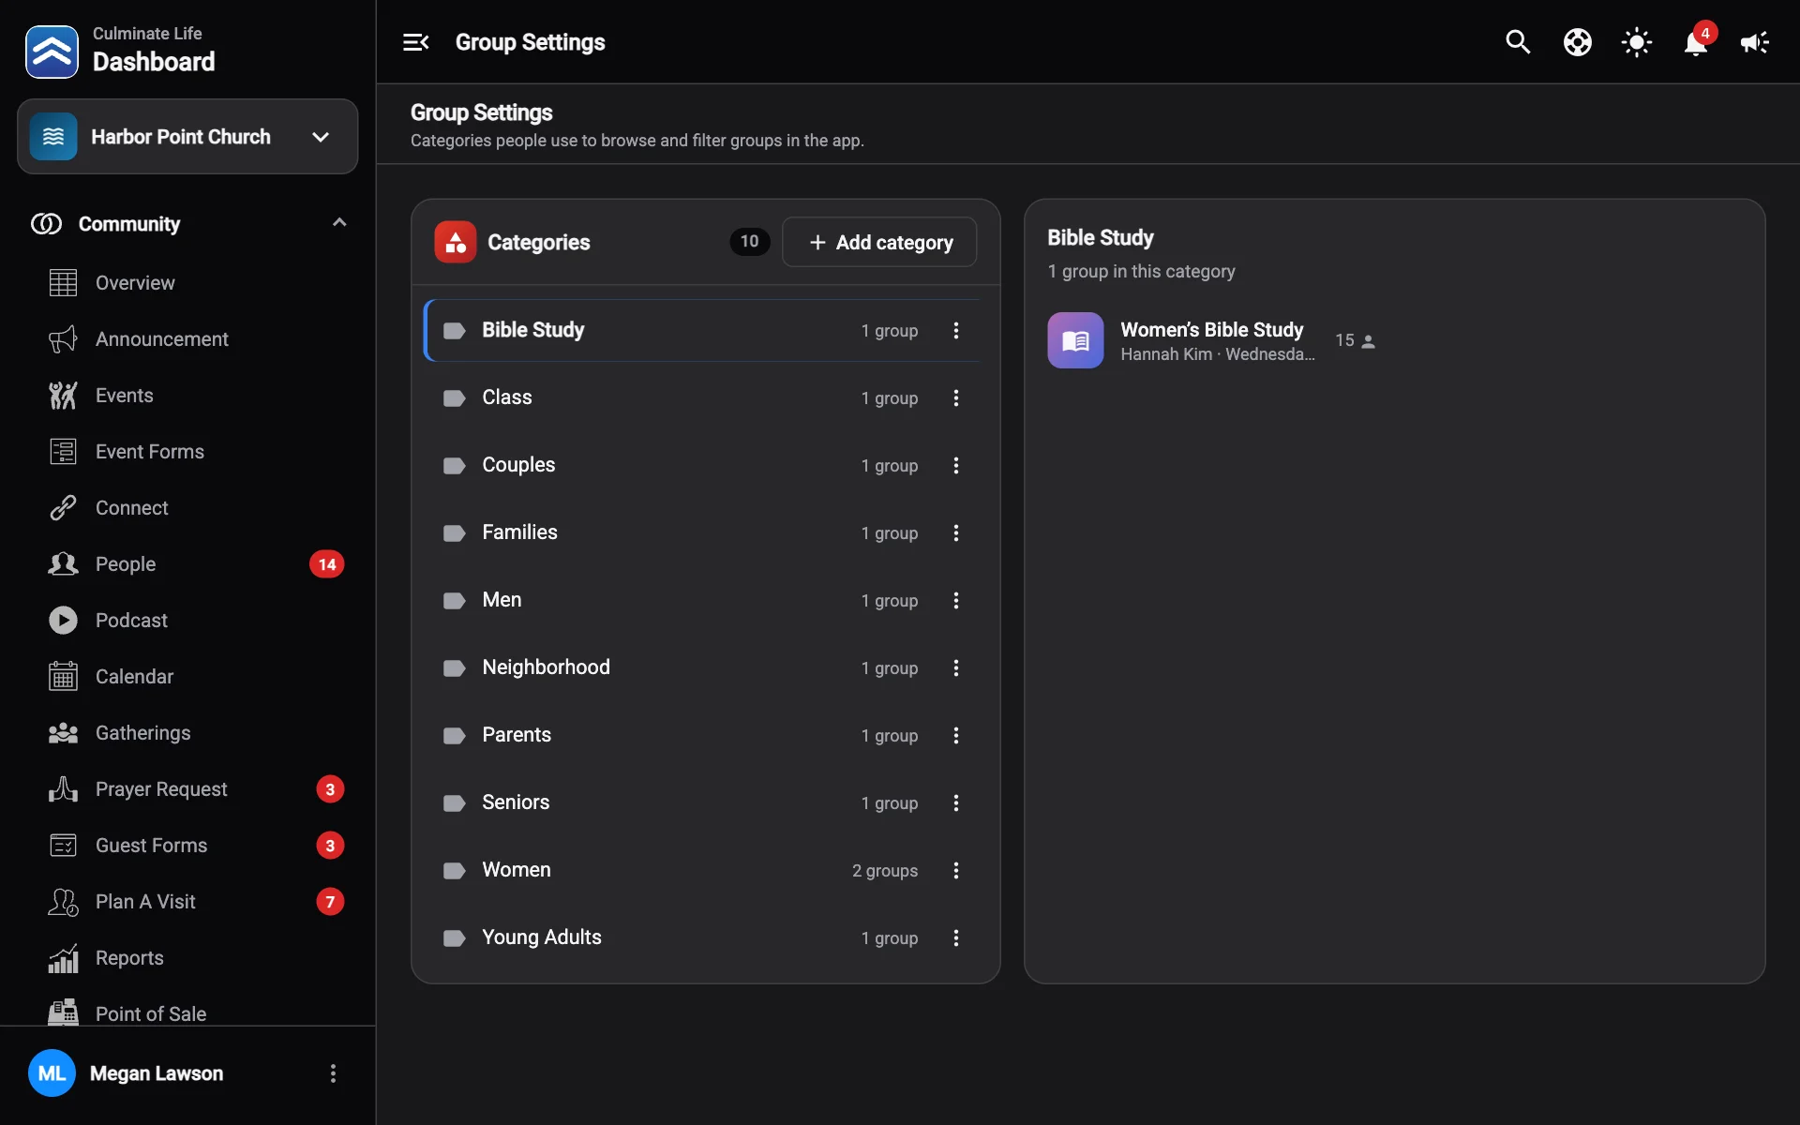The image size is (1800, 1125).
Task: Open options menu for Women category
Action: coord(956,870)
